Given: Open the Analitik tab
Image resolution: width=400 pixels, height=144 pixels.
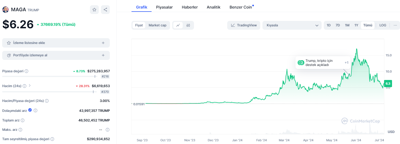Looking at the screenshot, I should click(213, 7).
